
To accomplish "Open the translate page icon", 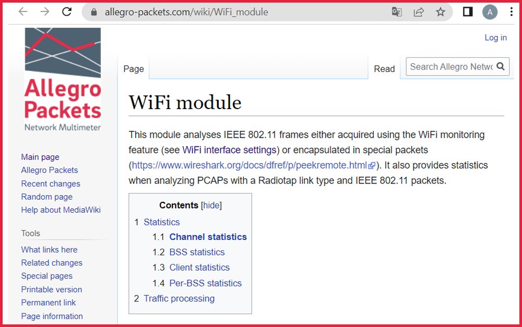I will (x=397, y=13).
